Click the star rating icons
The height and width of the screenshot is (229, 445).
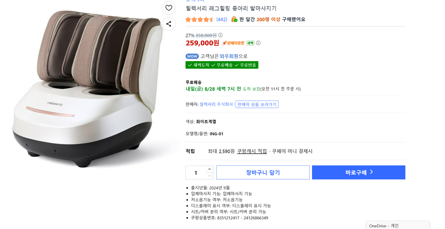pyautogui.click(x=199, y=19)
